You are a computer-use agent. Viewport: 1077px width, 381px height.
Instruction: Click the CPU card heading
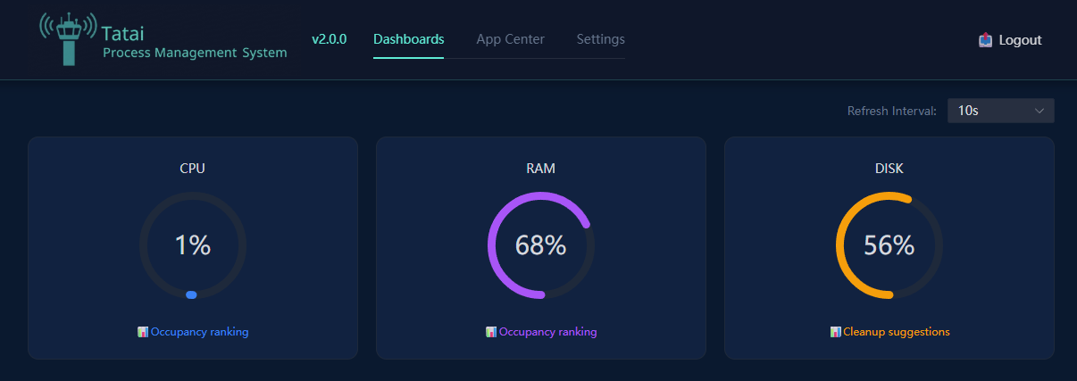(x=192, y=168)
